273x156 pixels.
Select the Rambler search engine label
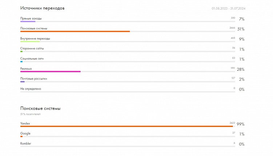click(26, 144)
